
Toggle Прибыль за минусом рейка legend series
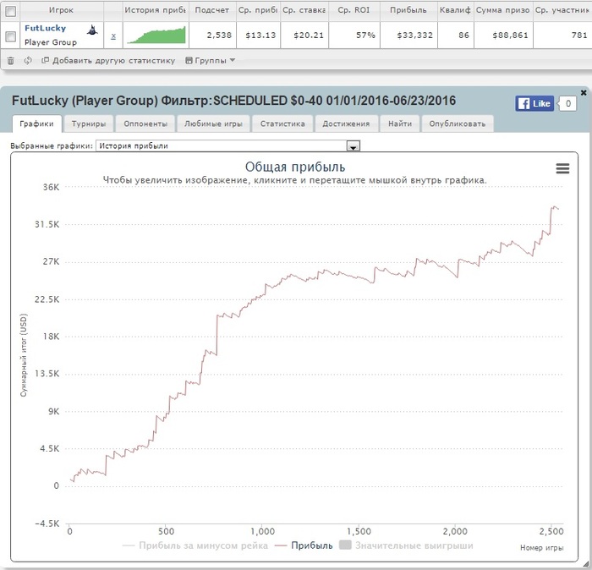click(x=195, y=545)
